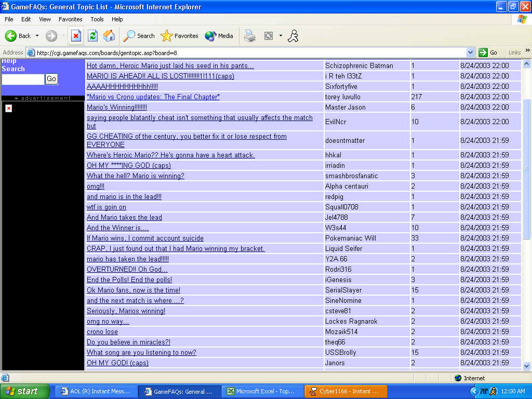The height and width of the screenshot is (399, 532).
Task: Switch to Microsoft Excel in the taskbar
Action: tap(262, 391)
